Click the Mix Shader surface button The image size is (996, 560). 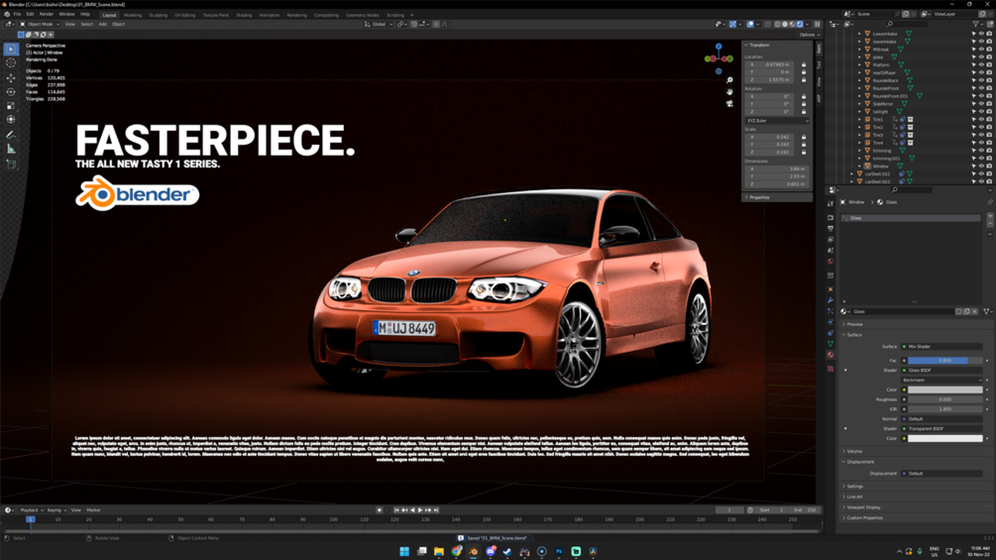click(x=942, y=347)
